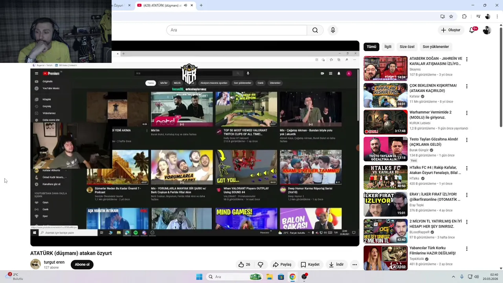Screen dimensions: 503x283
Task: Open options for ERAY İLKER FIRAT video
Action: [x=466, y=195]
